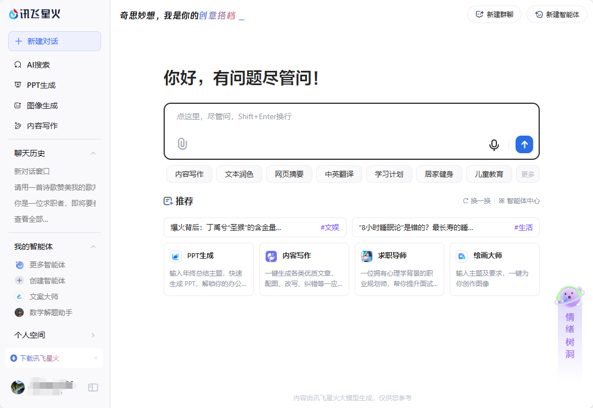Select the 网页摘要 quick chip

(x=289, y=174)
